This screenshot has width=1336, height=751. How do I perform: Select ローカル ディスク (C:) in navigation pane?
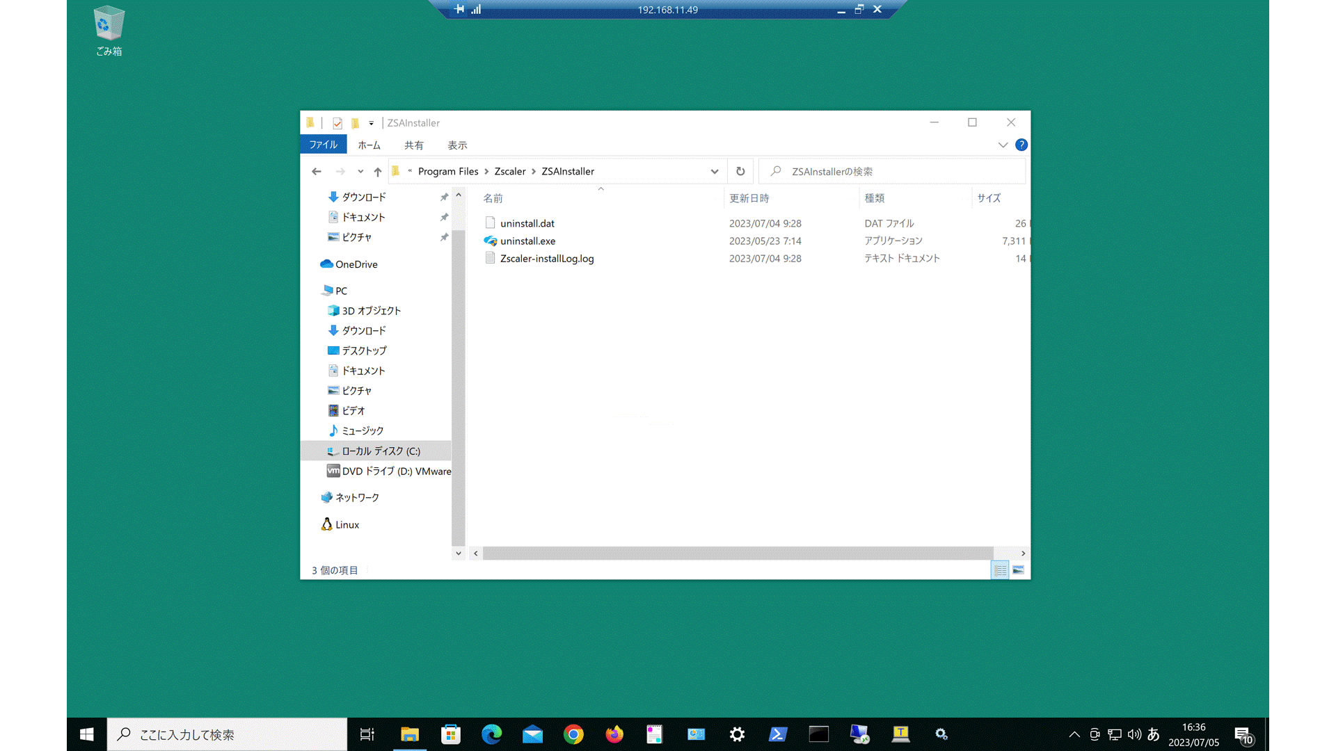[381, 451]
